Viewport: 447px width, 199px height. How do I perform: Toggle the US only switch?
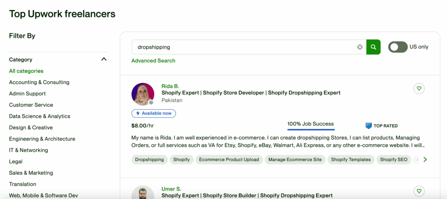click(398, 47)
